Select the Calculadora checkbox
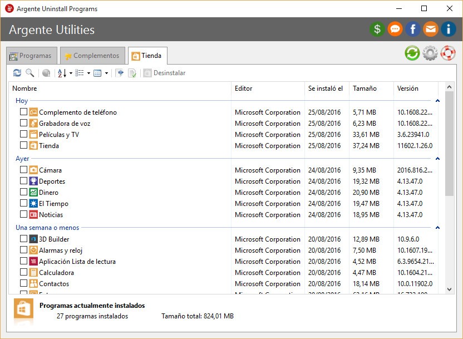 [23, 272]
